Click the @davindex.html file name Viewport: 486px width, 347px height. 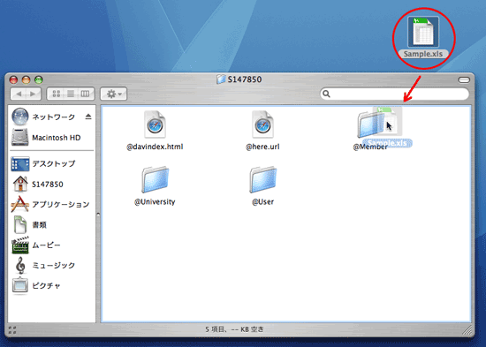click(x=155, y=147)
